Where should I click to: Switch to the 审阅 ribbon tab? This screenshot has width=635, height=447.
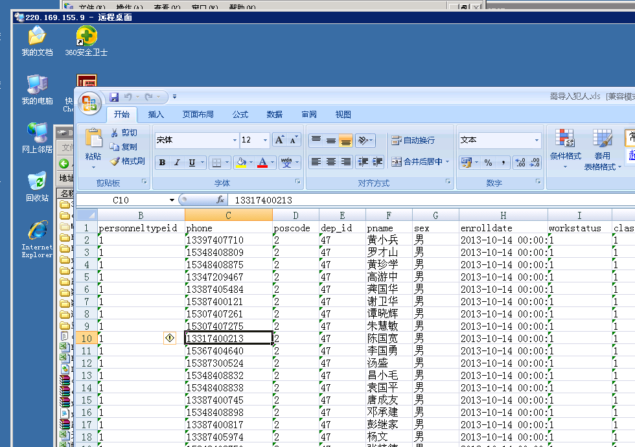(309, 115)
